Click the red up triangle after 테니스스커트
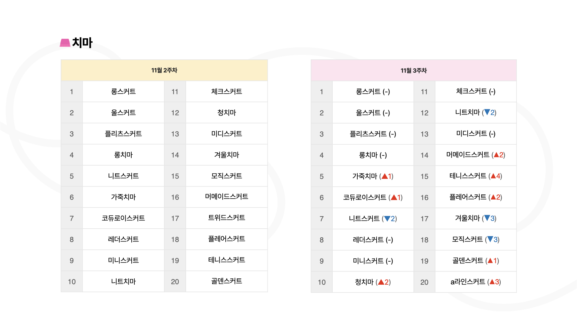 pos(493,176)
